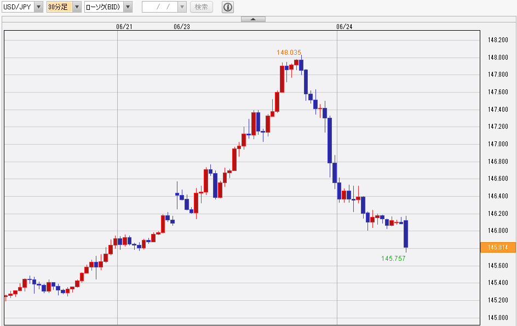Click the 148.200 price axis label
Viewport: 517px width, 326px height.
(x=498, y=40)
